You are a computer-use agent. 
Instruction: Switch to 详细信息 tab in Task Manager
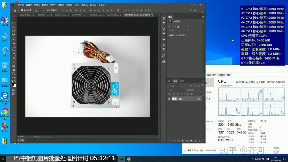(x=222, y=75)
